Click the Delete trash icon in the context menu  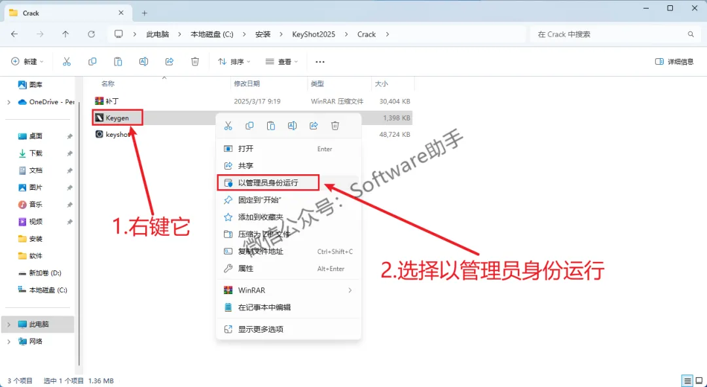335,126
